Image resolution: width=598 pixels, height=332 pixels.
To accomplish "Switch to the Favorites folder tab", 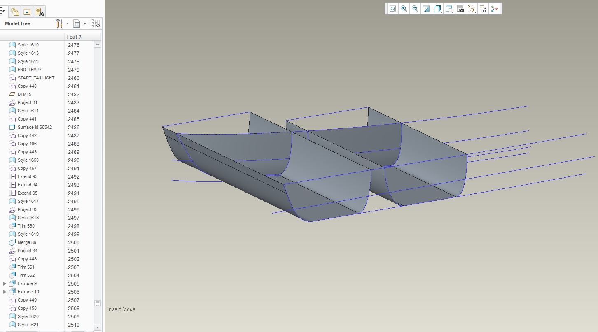I will coord(27,12).
